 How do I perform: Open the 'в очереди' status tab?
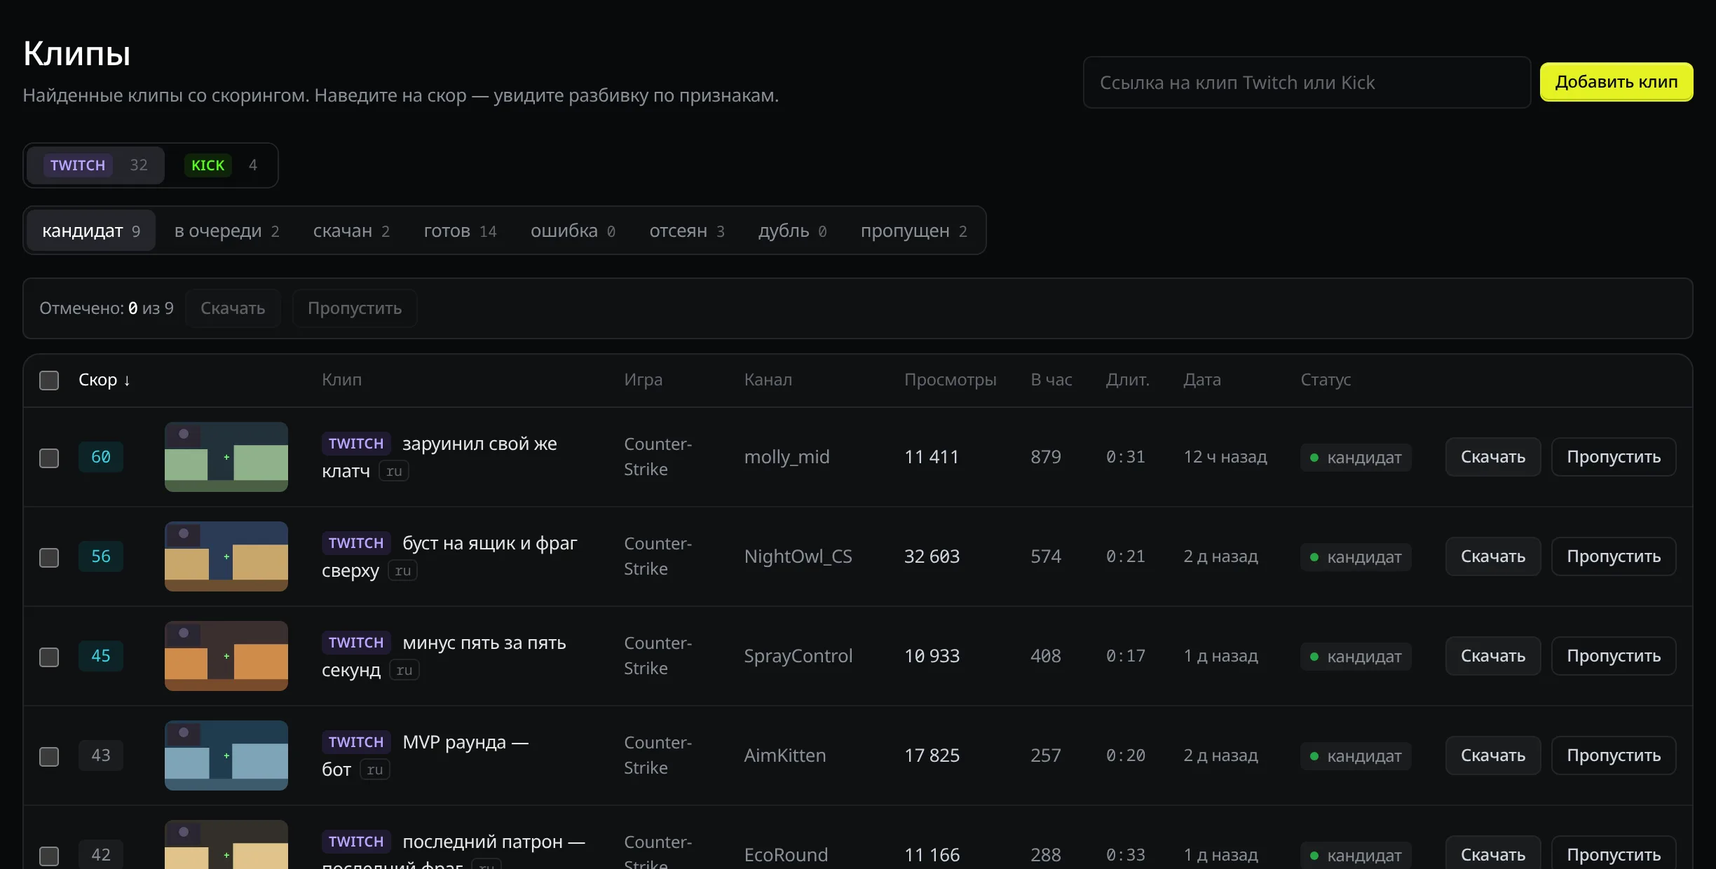click(226, 231)
